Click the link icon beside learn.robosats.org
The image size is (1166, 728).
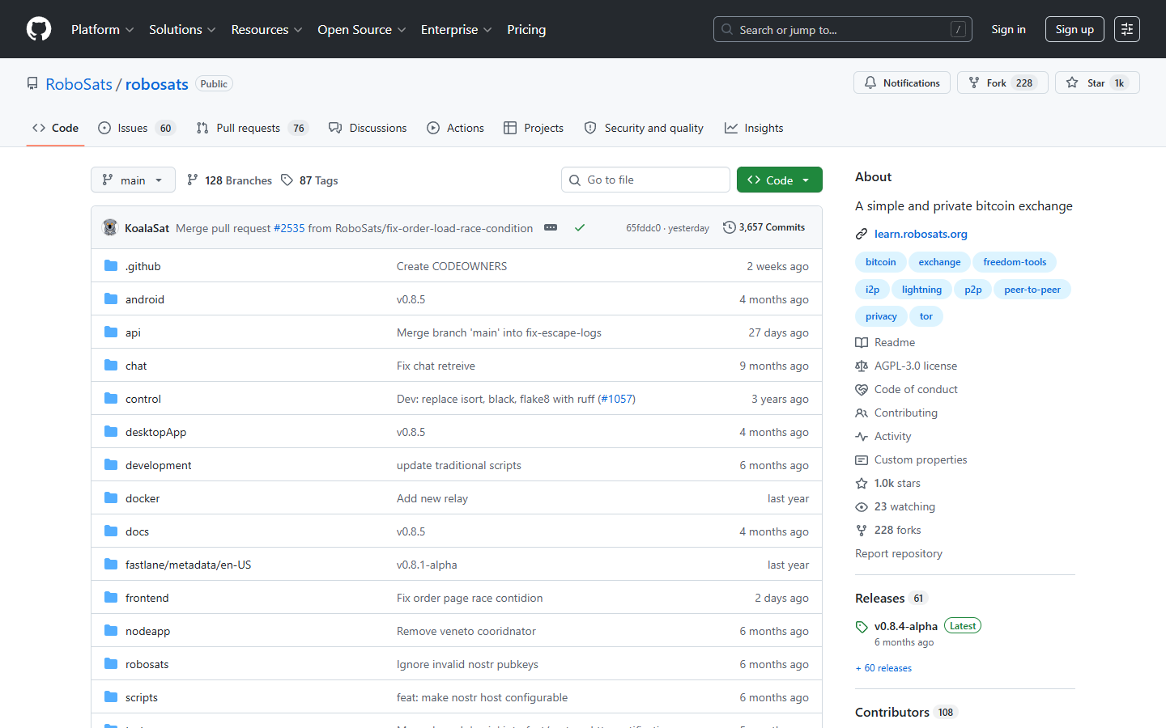click(x=862, y=235)
